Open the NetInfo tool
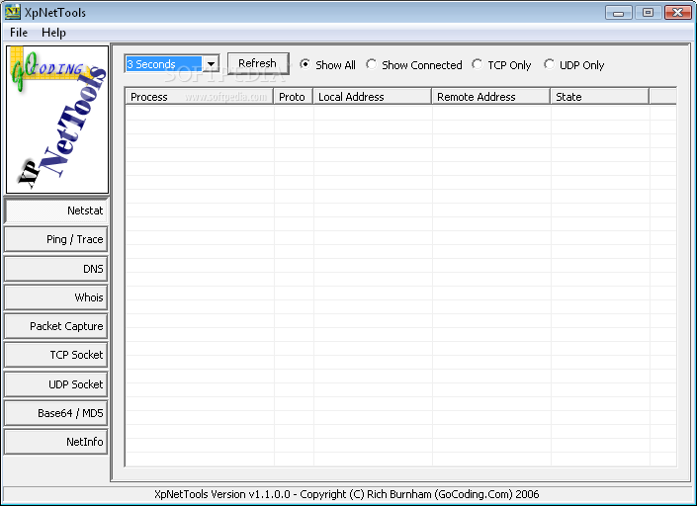697x506 pixels. [56, 442]
